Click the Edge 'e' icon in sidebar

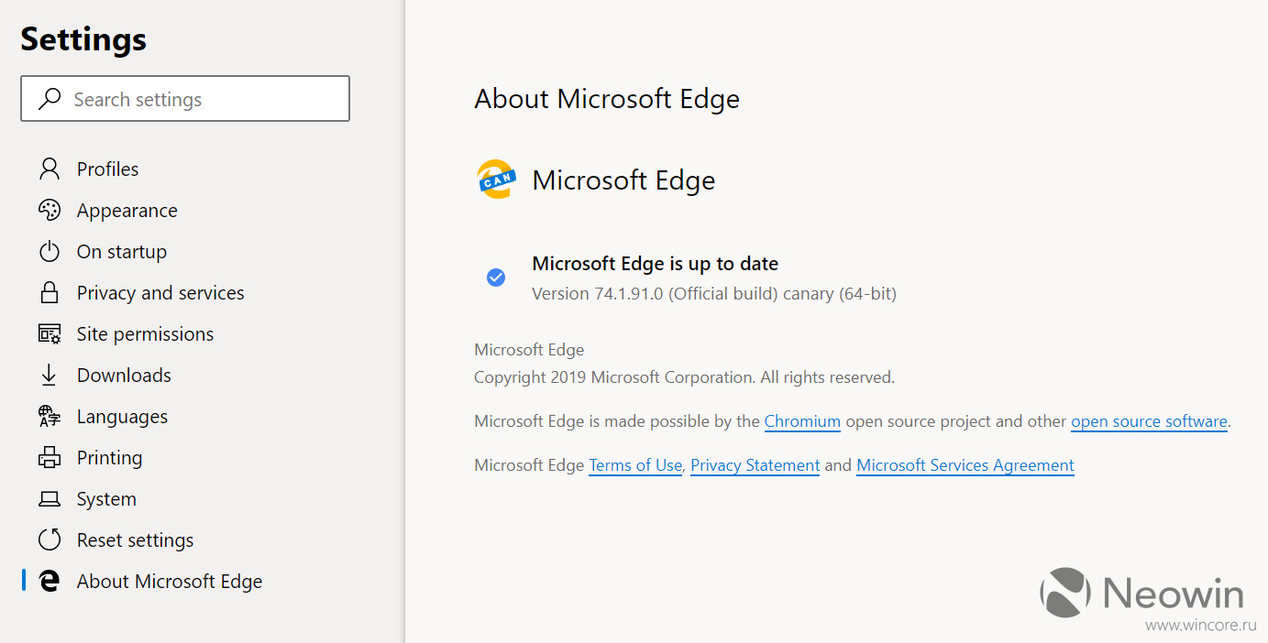pyautogui.click(x=50, y=581)
